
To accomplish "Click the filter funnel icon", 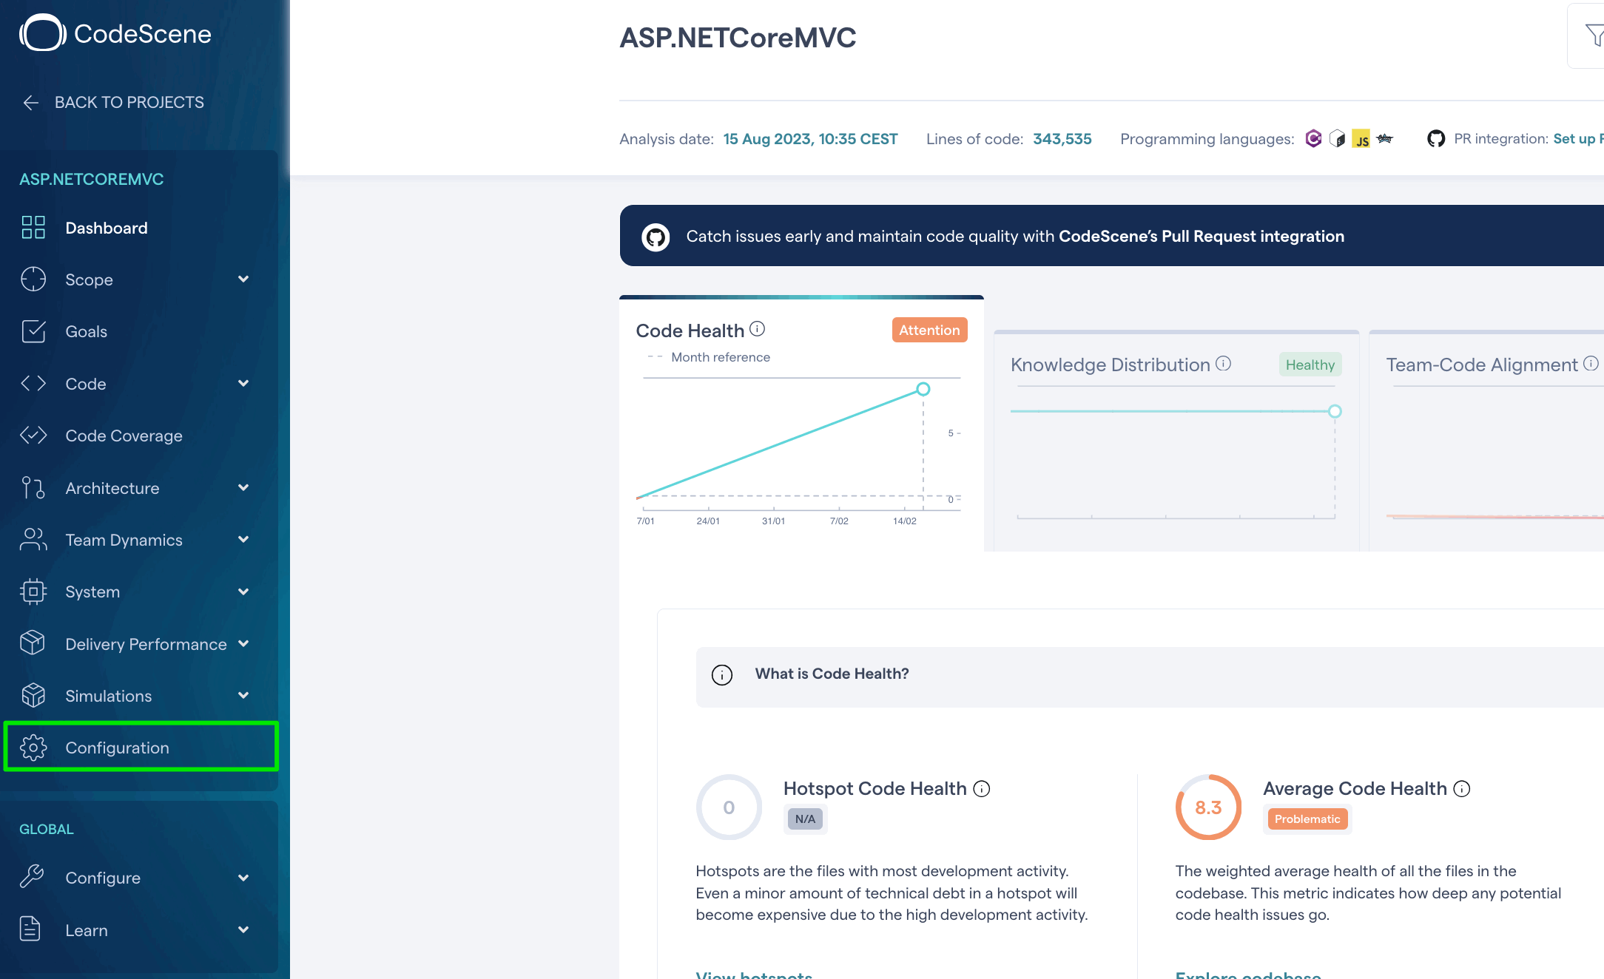I will pyautogui.click(x=1594, y=35).
